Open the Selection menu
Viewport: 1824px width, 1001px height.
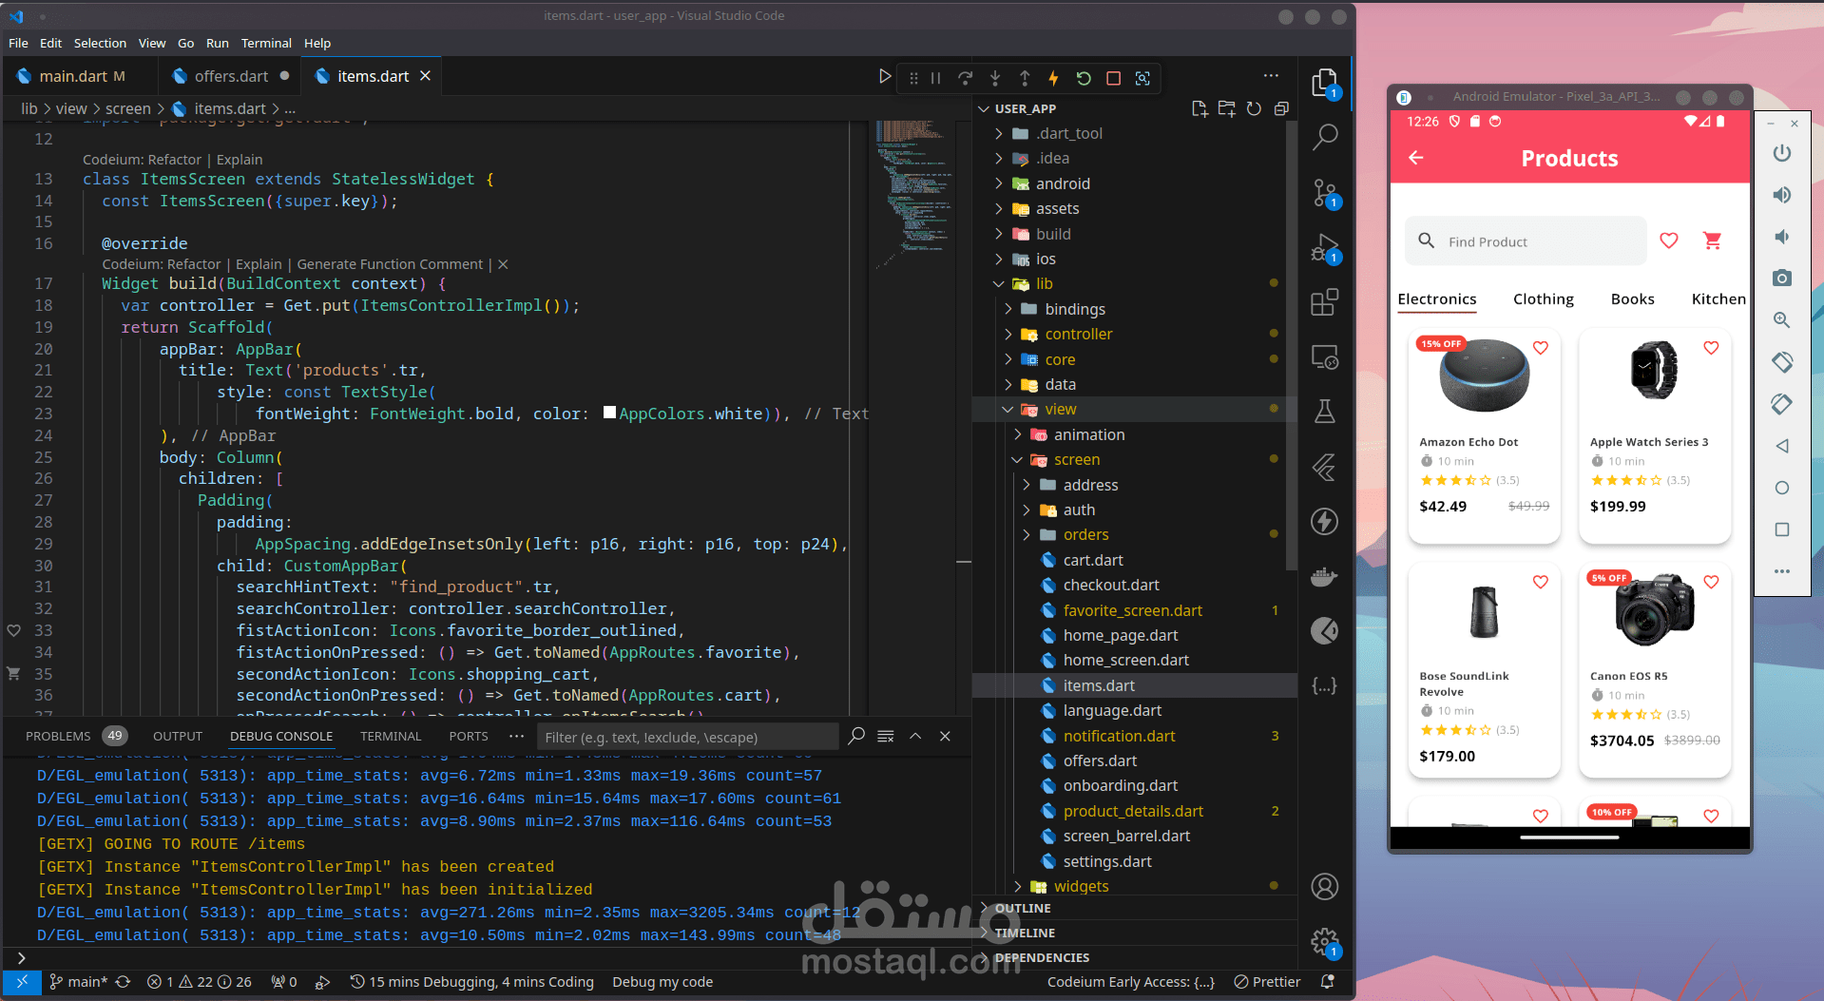(100, 43)
